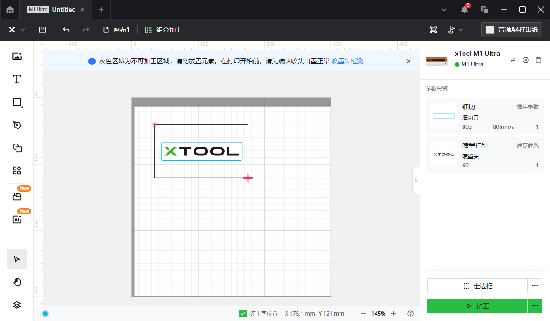550x321 pixels.
Task: Open the 普通A4打印纸 material selector
Action: click(512, 30)
